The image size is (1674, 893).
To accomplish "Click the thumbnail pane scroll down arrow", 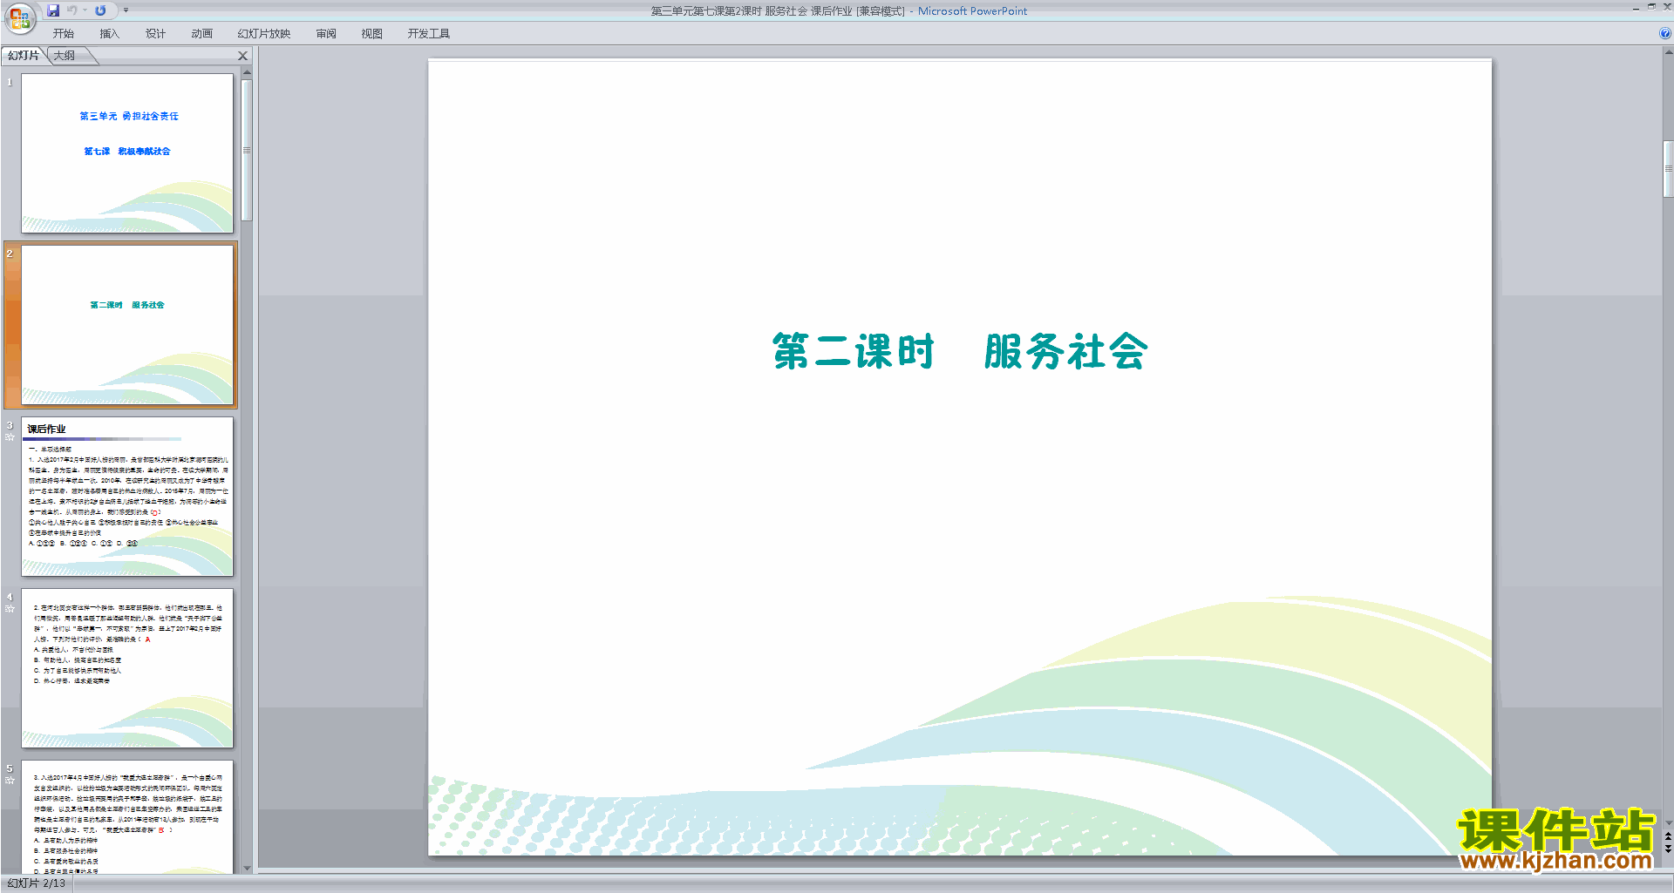I will pos(247,868).
